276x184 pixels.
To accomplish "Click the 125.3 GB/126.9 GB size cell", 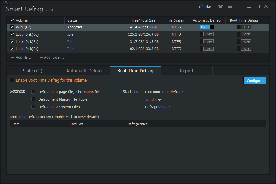I will tap(143, 34).
